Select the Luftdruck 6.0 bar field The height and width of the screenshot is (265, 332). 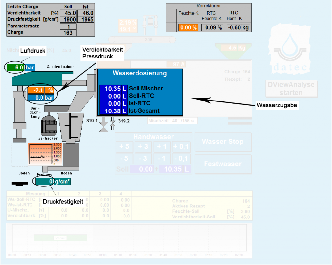(x=15, y=68)
